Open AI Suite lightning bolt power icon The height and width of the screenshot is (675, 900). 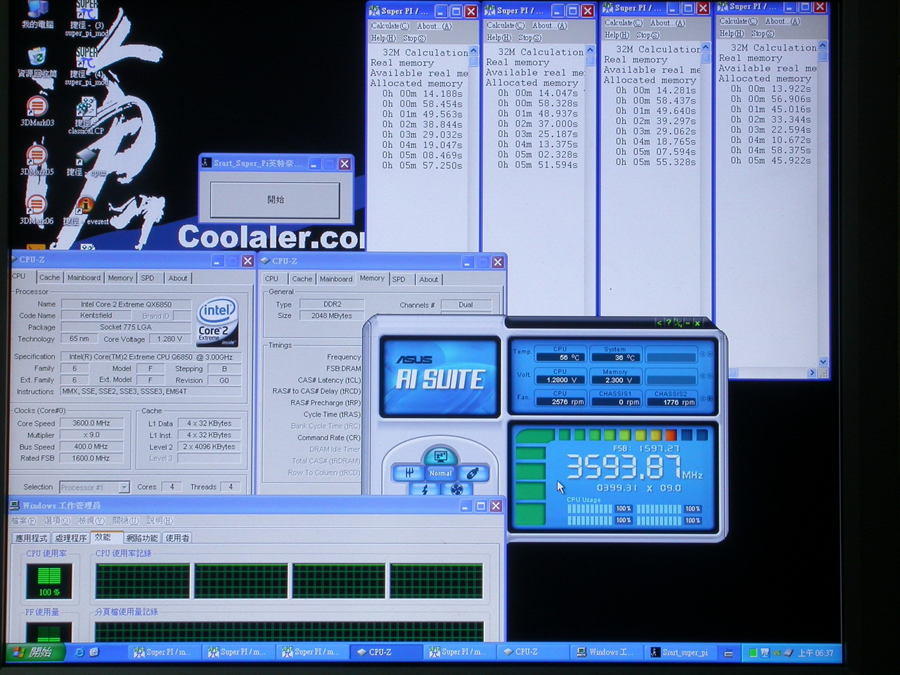[425, 489]
